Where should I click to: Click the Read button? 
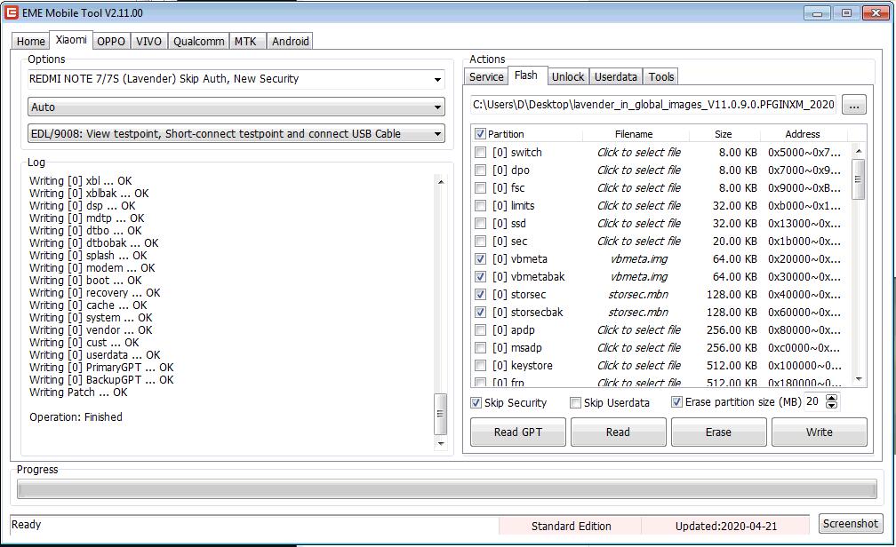tap(618, 432)
